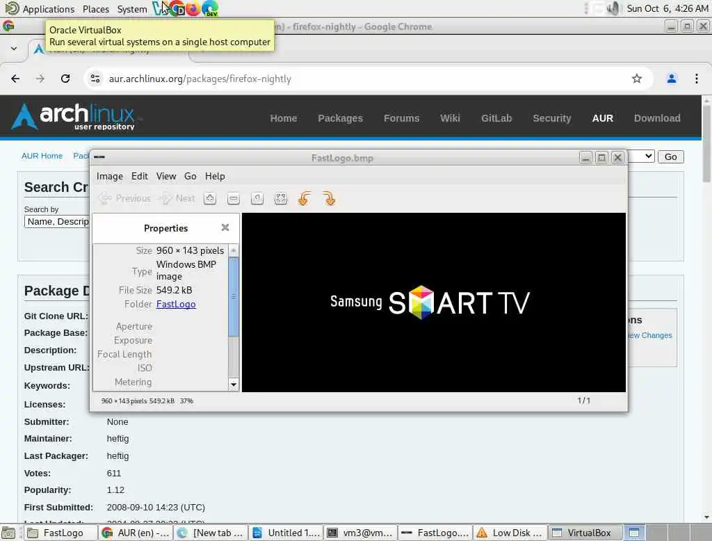This screenshot has width=712, height=541.
Task: Open the Search by Name, Description dropdown
Action: [x=58, y=222]
